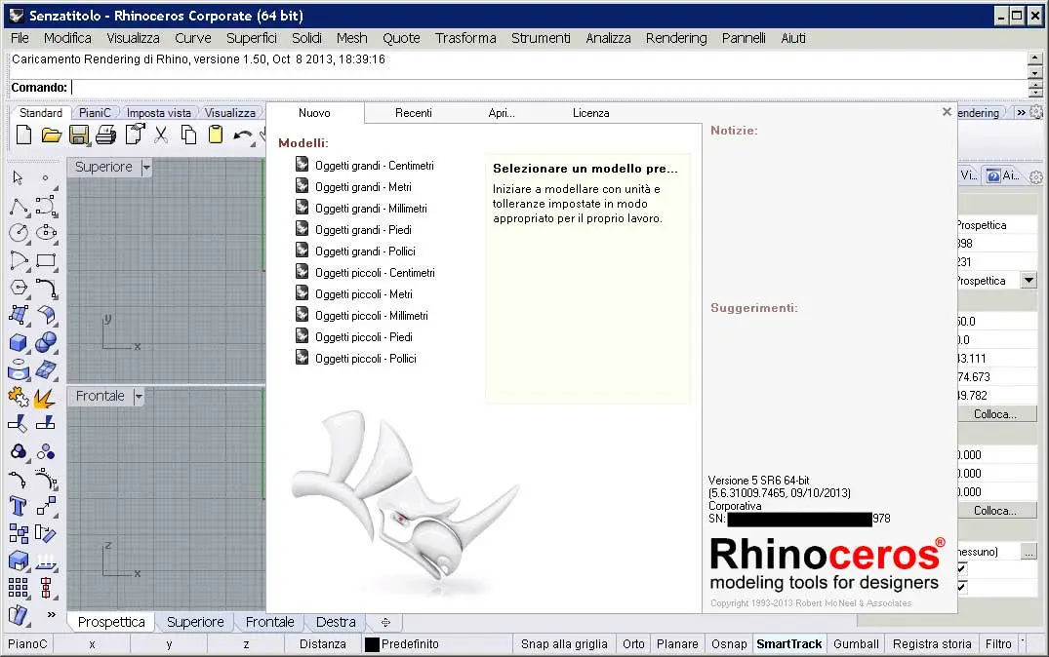The width and height of the screenshot is (1049, 657).
Task: Click the PianoC status bar field
Action: pyautogui.click(x=27, y=643)
